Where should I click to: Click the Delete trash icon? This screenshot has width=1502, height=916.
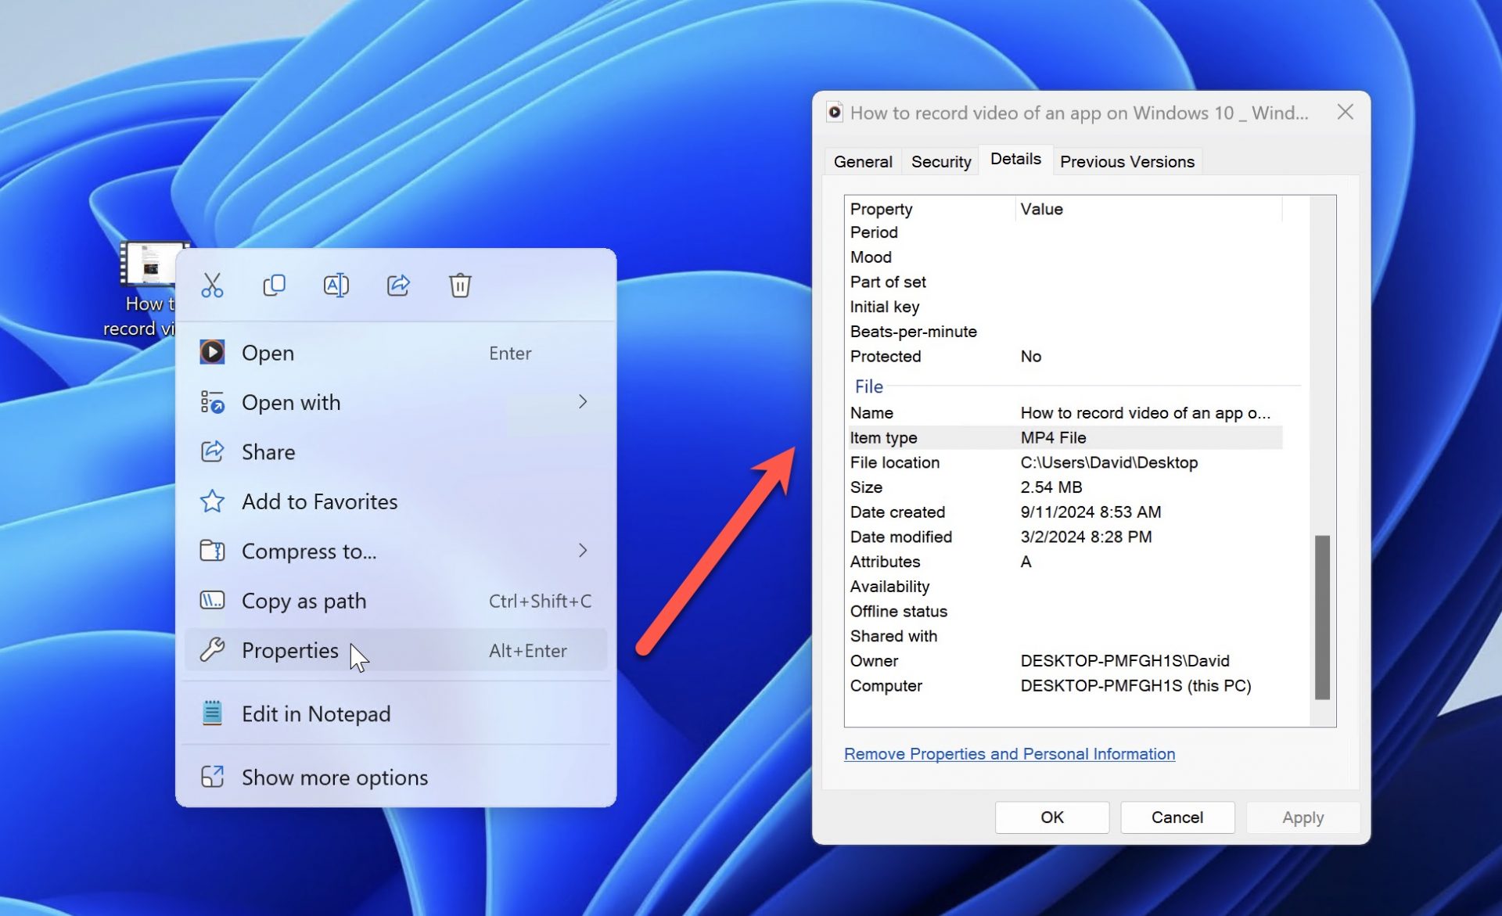point(460,285)
